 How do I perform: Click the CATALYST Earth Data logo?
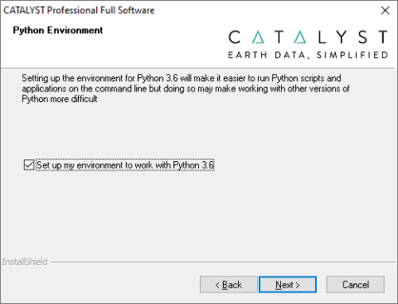click(308, 44)
